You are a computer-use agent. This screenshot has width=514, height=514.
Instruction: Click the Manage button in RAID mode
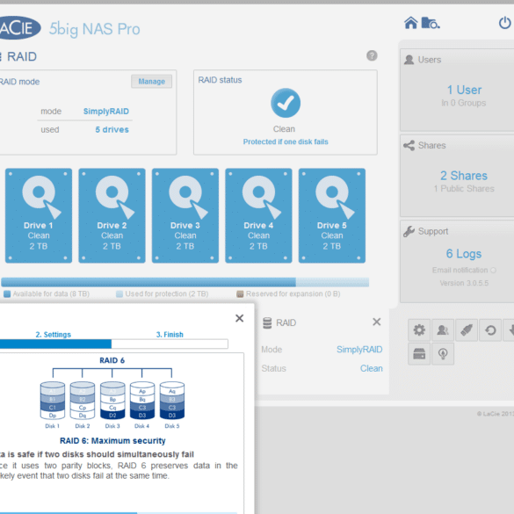click(x=151, y=82)
